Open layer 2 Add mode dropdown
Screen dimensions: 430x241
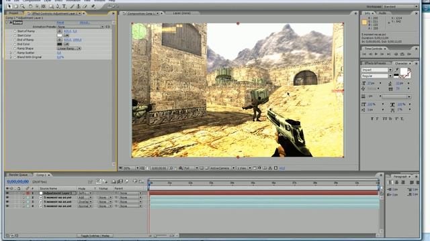[85, 197]
